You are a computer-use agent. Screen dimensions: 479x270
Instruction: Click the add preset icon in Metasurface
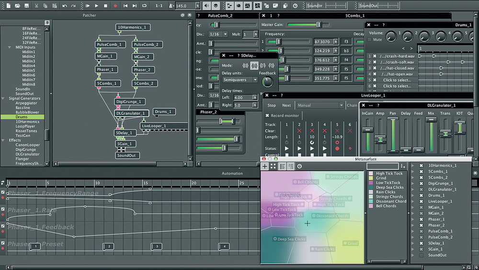pos(403,166)
